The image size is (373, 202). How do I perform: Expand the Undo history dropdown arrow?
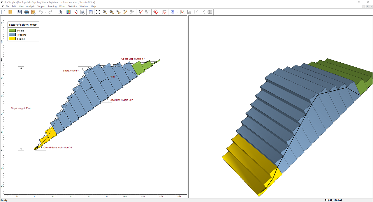45,12
